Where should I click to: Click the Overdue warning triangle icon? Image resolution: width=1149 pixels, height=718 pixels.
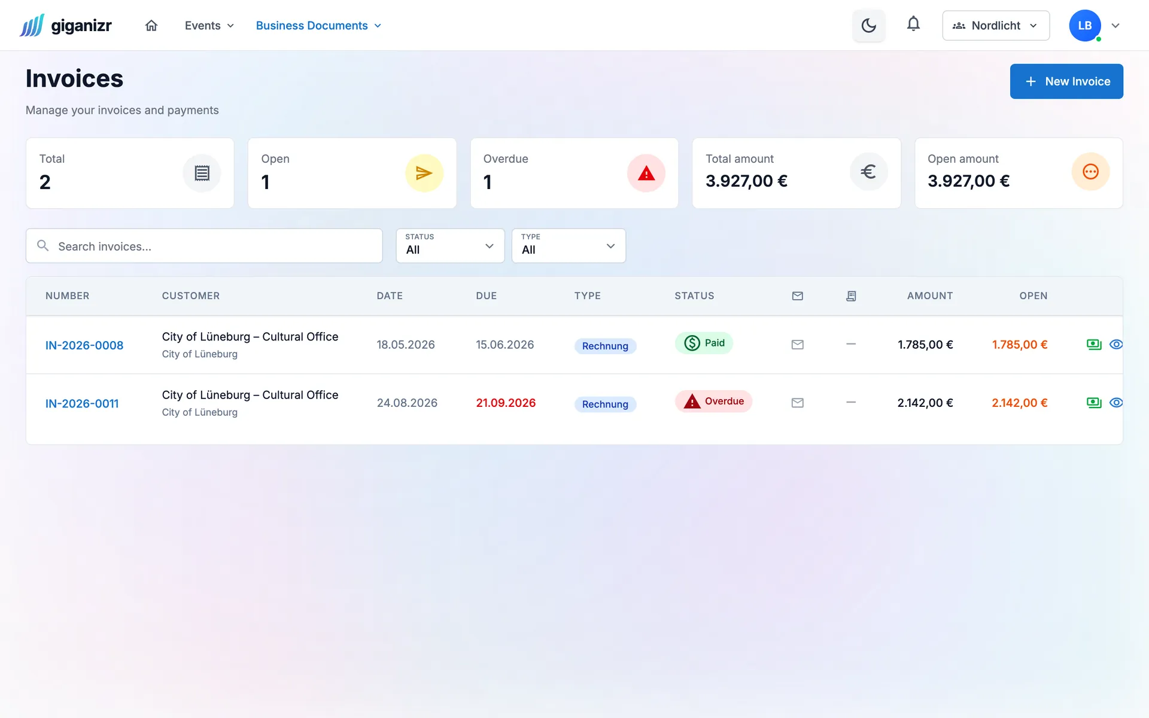pos(646,174)
